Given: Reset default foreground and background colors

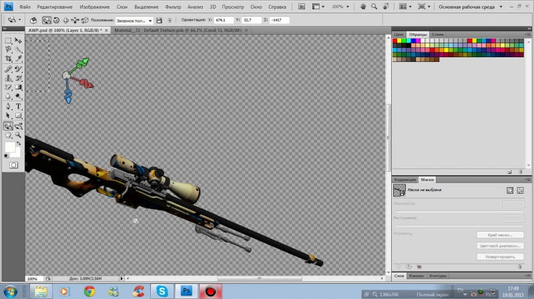Looking at the screenshot, I should (6, 156).
